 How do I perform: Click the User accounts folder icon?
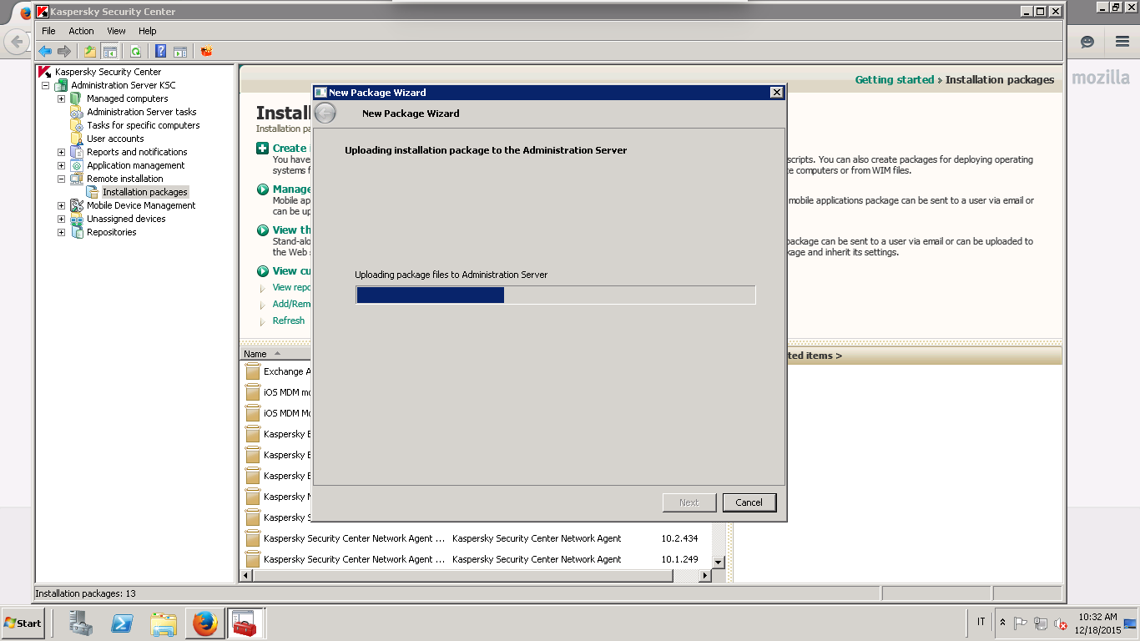click(x=77, y=139)
